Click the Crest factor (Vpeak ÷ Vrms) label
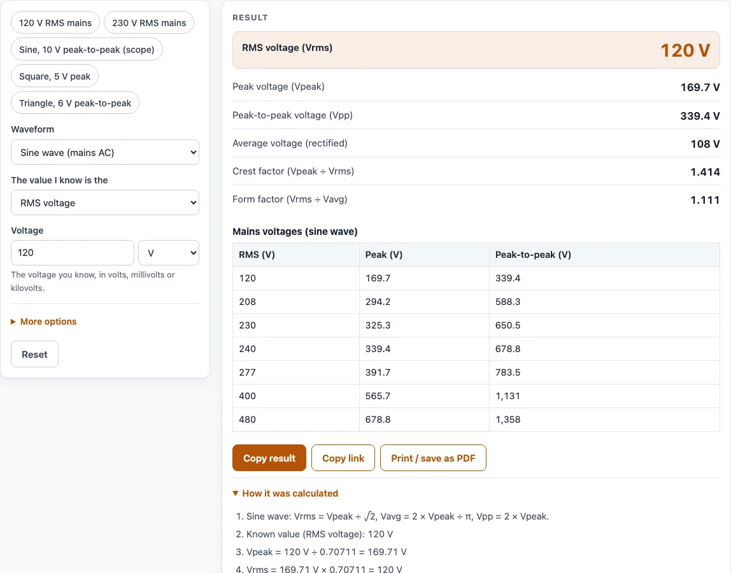 click(x=294, y=171)
